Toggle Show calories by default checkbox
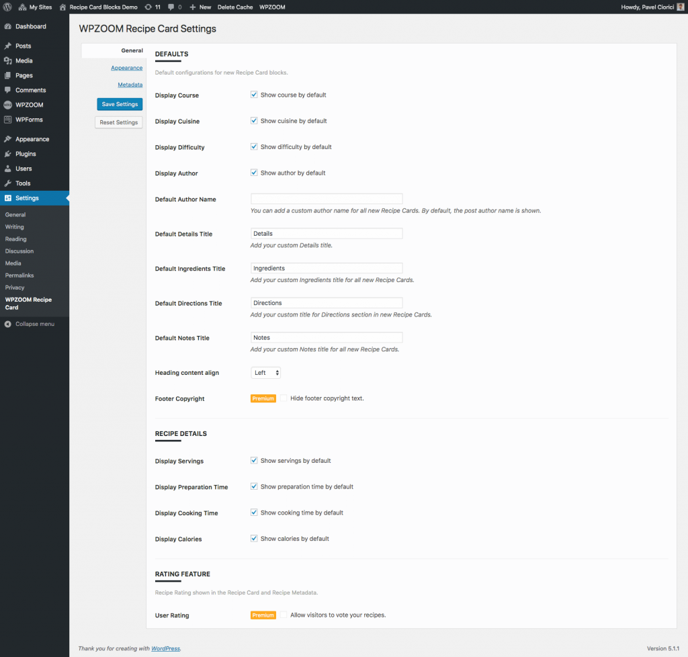The image size is (688, 657). [x=254, y=538]
